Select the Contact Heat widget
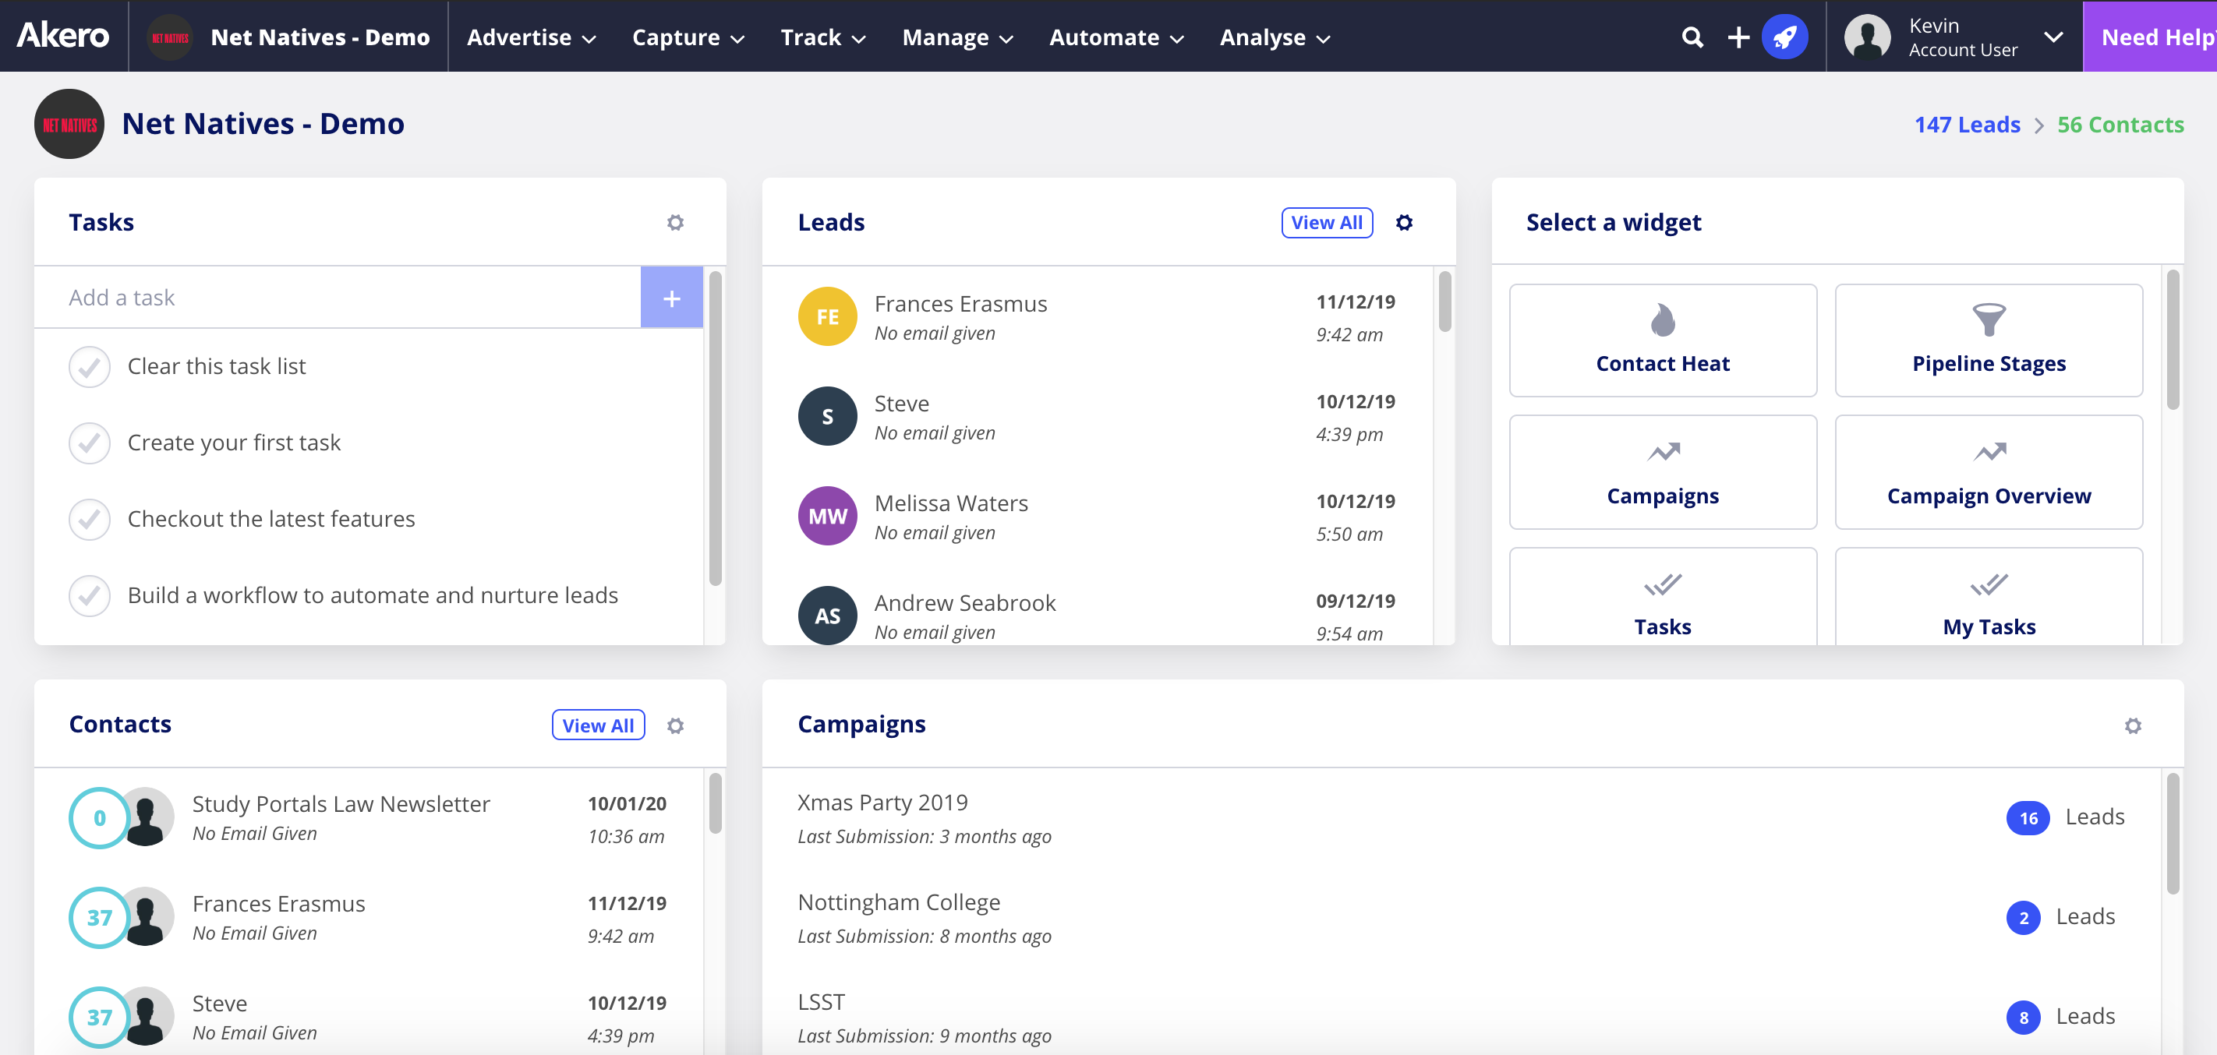Screen dimensions: 2217x1055 click(1662, 340)
